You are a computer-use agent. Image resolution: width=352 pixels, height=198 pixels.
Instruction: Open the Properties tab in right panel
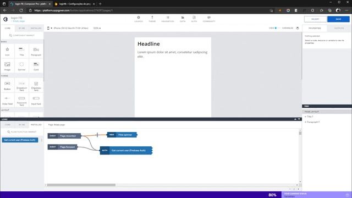pyautogui.click(x=315, y=28)
